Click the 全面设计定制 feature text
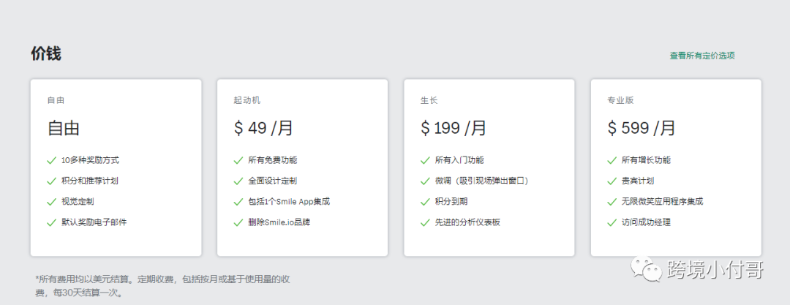This screenshot has height=305, width=790. (x=273, y=181)
